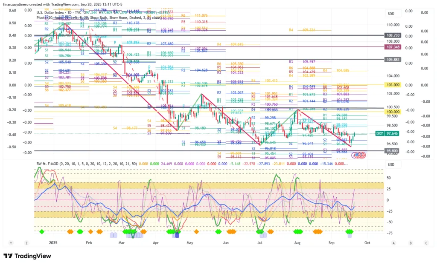The image size is (437, 265).
Task: Click the -15.346 value in the RW legend
Action: [326, 164]
